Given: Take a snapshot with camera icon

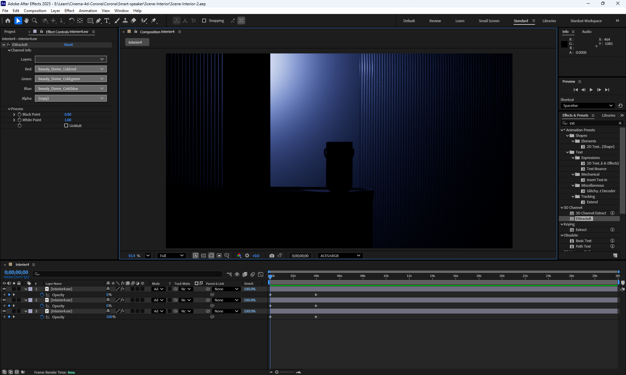Looking at the screenshot, I should 272,256.
